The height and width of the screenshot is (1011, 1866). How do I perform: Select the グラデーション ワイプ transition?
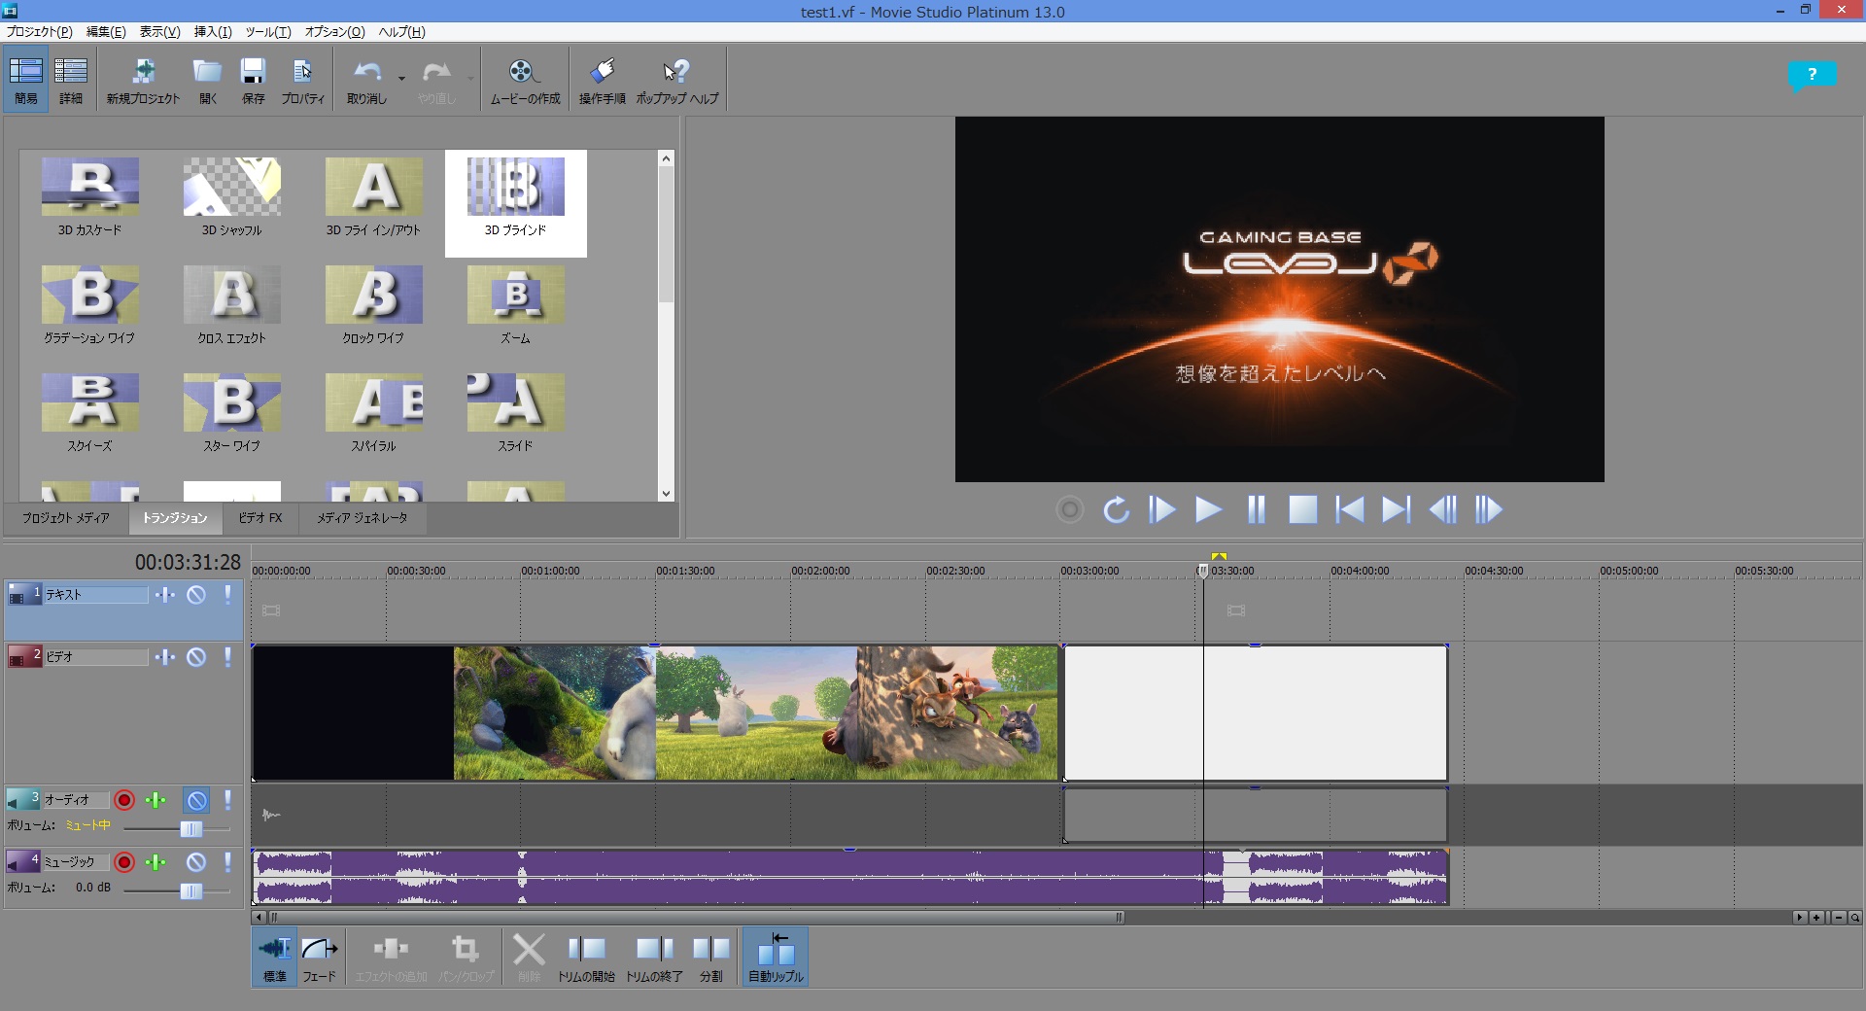[89, 305]
